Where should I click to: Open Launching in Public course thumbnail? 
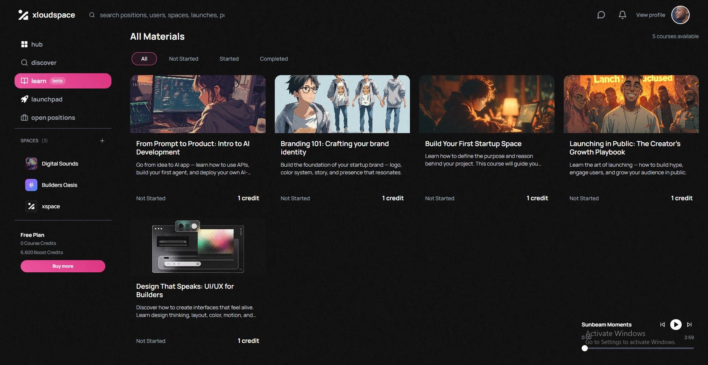[631, 104]
